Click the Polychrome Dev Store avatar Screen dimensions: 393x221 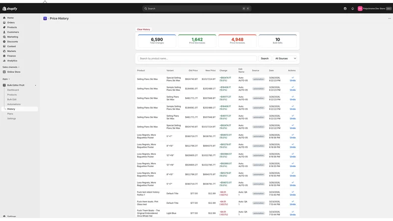(x=360, y=8)
